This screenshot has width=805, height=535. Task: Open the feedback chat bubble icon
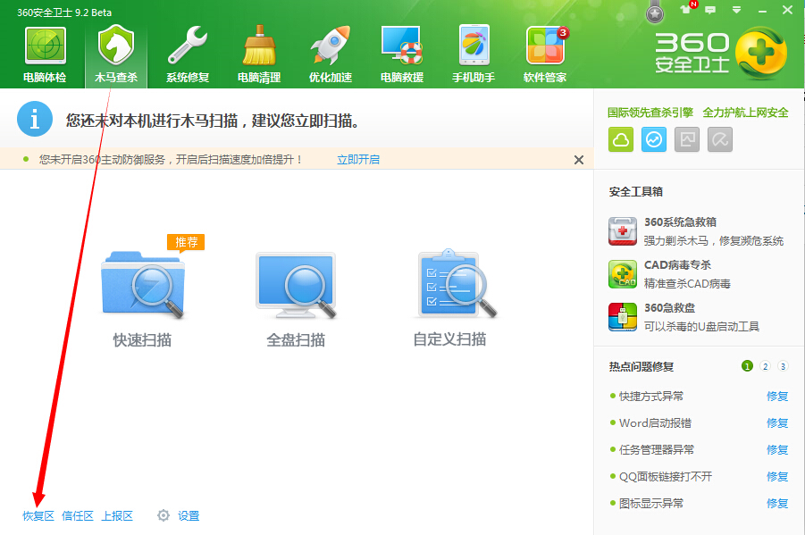click(710, 10)
